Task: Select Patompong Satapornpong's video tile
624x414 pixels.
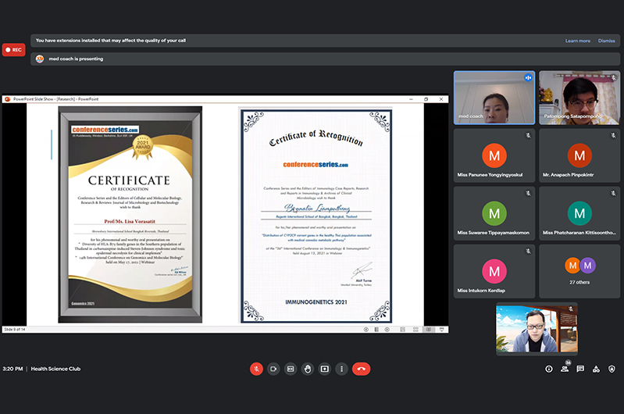Action: coord(579,98)
